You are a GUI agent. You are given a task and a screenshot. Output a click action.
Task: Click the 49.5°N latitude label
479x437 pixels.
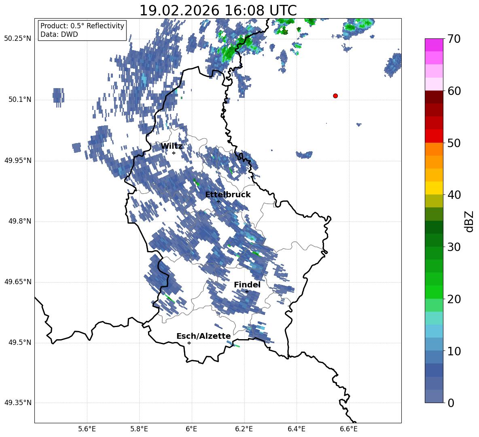coord(20,342)
